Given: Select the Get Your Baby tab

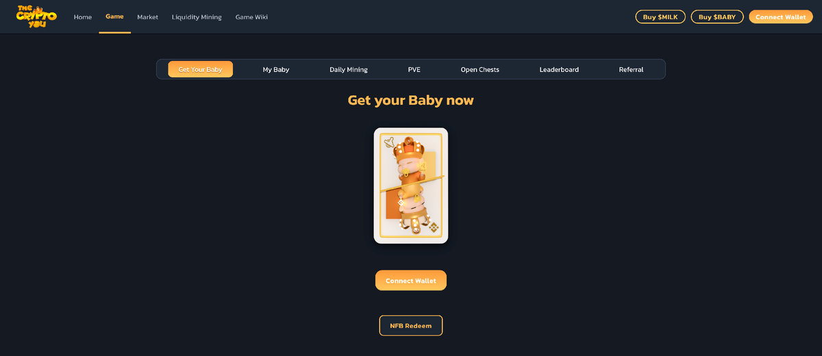Looking at the screenshot, I should 200,69.
